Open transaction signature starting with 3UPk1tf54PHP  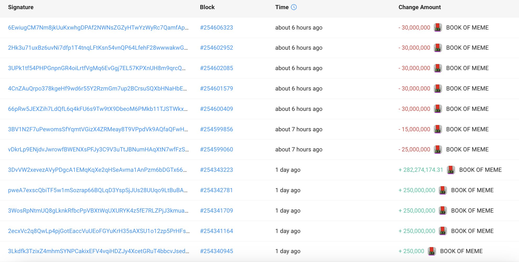[x=97, y=68]
